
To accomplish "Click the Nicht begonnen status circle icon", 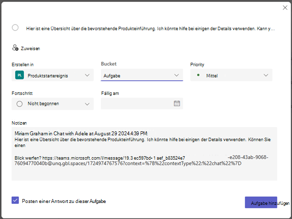I will [x=19, y=104].
